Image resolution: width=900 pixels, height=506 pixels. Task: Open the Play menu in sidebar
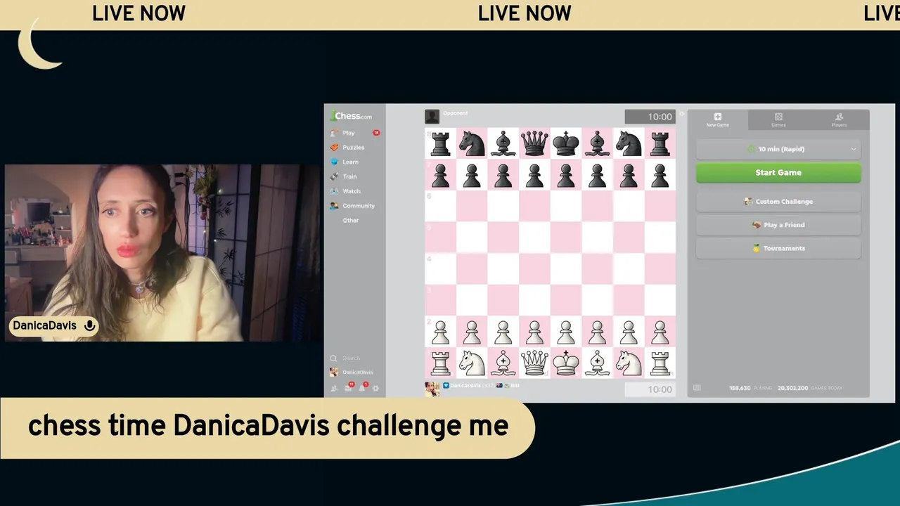pos(349,133)
